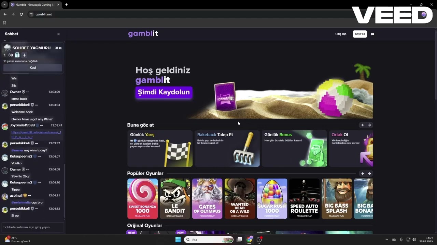This screenshot has height=245, width=437.
Task: Close the Sohbet chat panel
Action: pyautogui.click(x=58, y=34)
